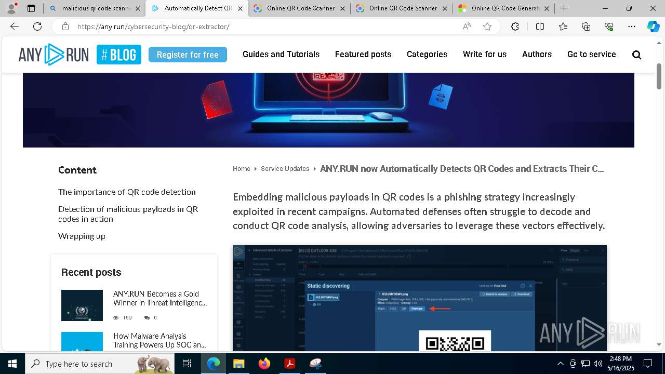Click the page vertical scrollbar thumb

[x=659, y=75]
